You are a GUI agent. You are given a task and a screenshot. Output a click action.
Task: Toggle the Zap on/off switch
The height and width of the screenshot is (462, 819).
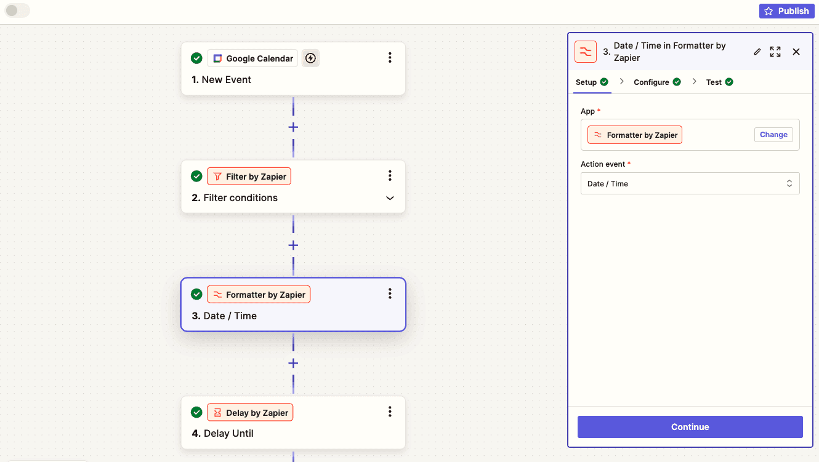pos(17,10)
